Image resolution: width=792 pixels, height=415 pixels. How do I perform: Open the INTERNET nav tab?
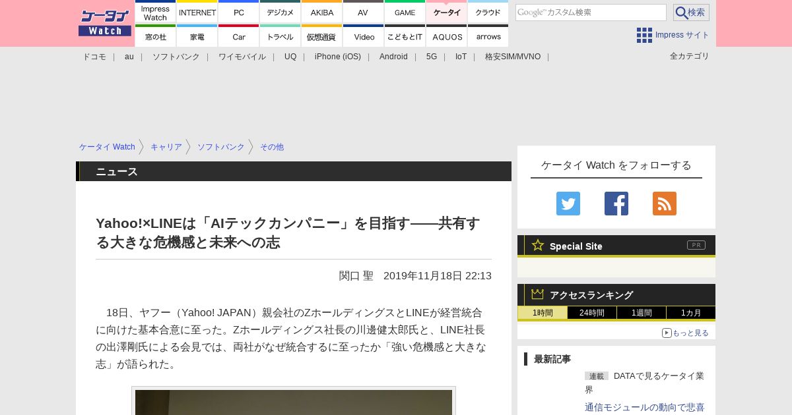tap(197, 12)
